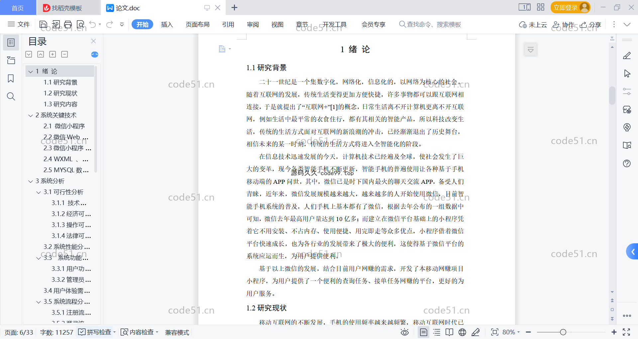Jump to 3.3.1 用户功 outline entry

pos(71,269)
